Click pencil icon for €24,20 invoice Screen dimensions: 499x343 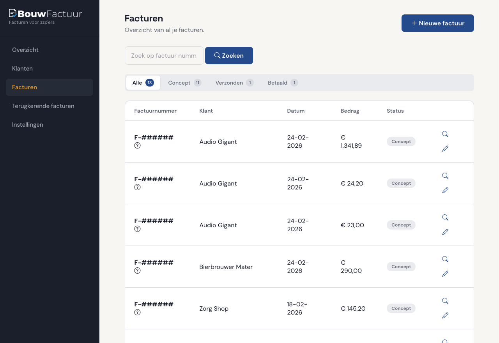pyautogui.click(x=445, y=190)
